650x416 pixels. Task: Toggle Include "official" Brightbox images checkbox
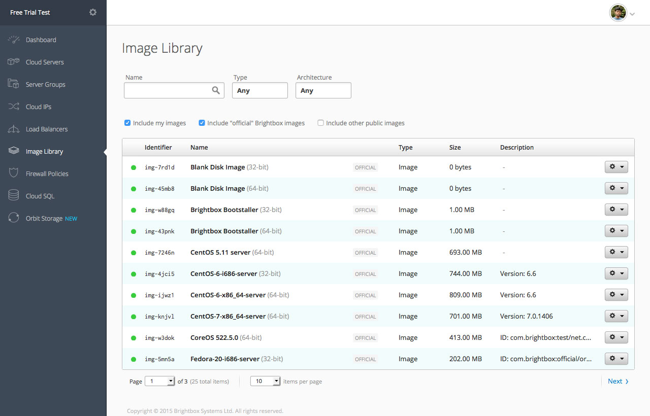(x=202, y=123)
